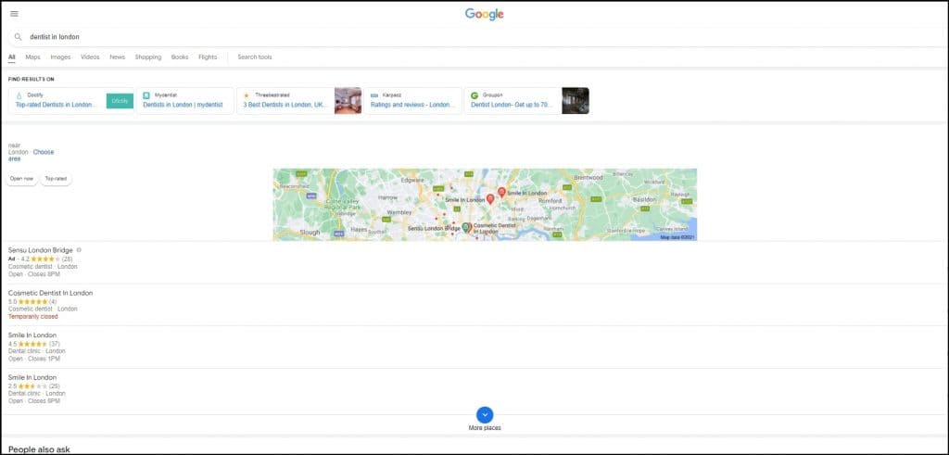Open the Sensu London Bridge ad listing
This screenshot has height=455, width=949.
[x=40, y=250]
